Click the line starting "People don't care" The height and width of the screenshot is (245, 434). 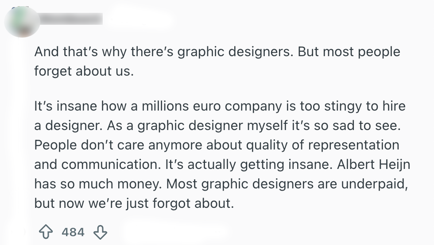tap(217, 145)
